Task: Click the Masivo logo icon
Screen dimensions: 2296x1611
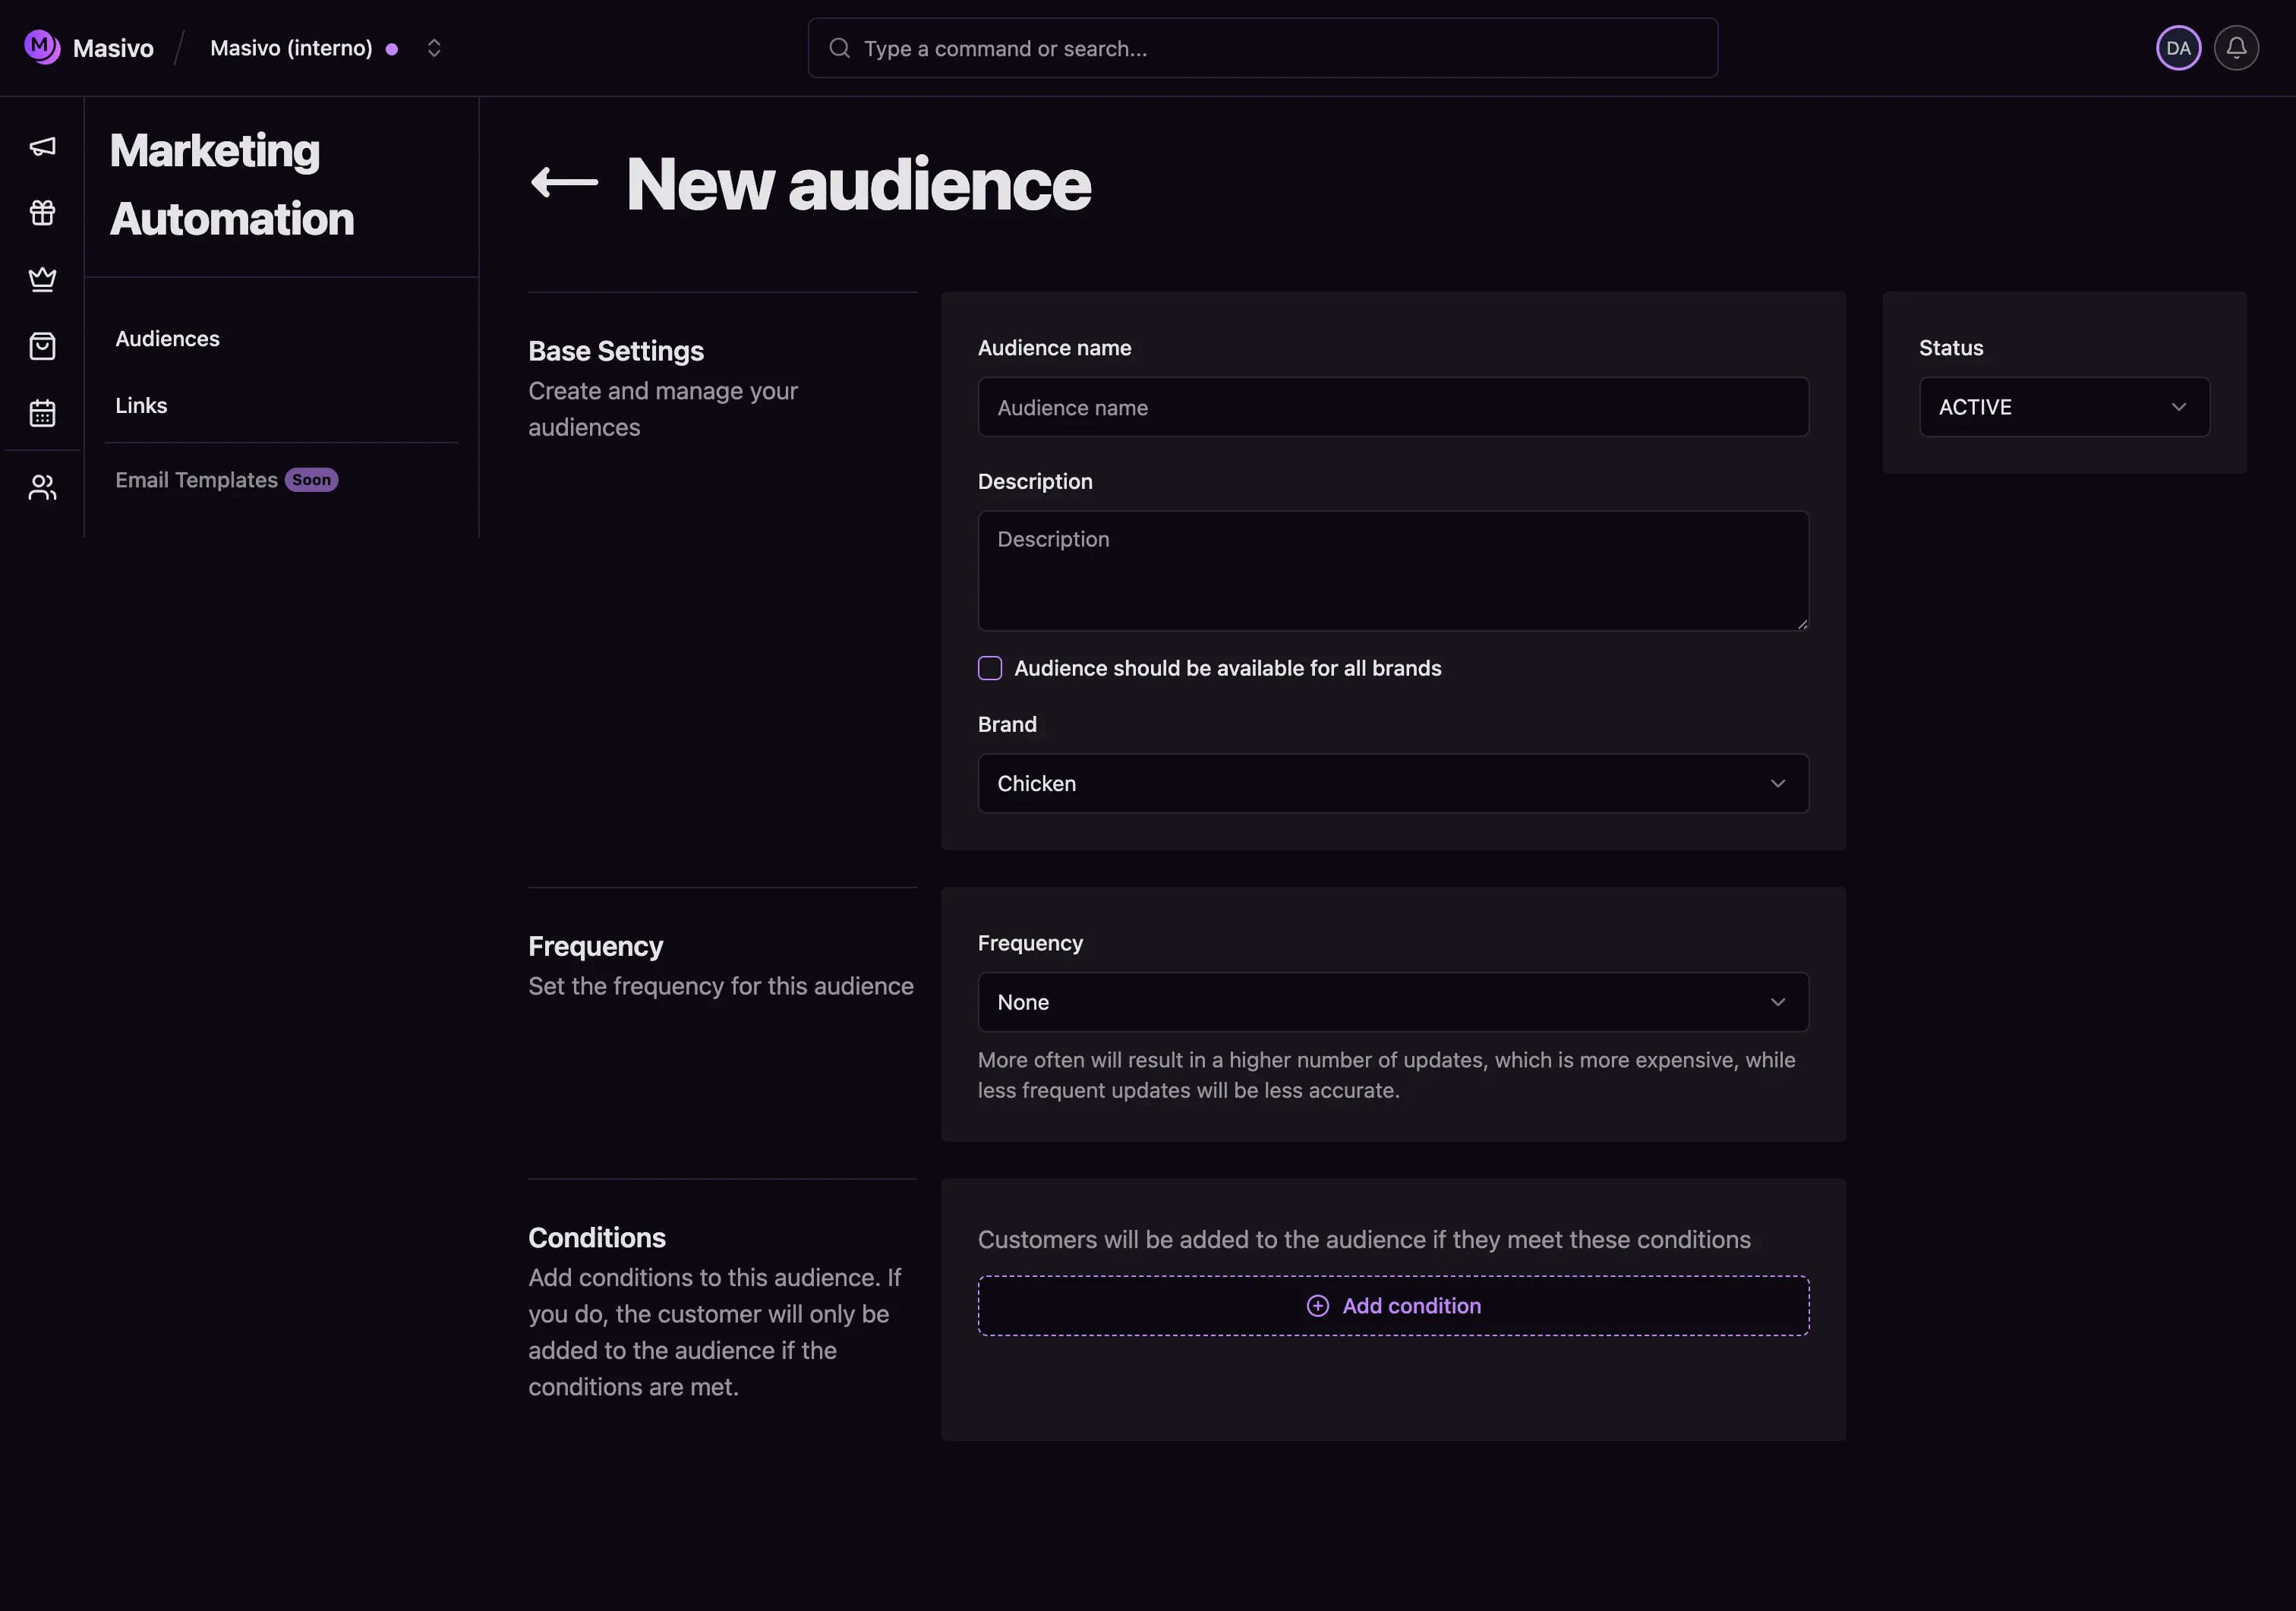Action: click(x=41, y=47)
